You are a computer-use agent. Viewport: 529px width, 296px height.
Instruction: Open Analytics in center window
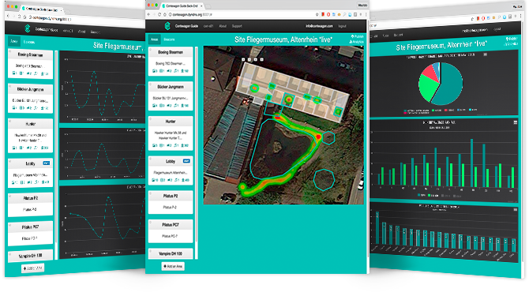point(356,42)
